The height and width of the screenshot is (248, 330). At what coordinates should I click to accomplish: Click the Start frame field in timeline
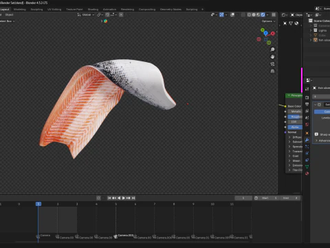pos(269,198)
